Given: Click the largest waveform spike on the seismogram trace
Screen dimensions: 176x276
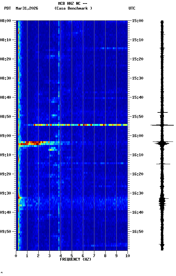Looking at the screenshot, I should tap(162, 125).
